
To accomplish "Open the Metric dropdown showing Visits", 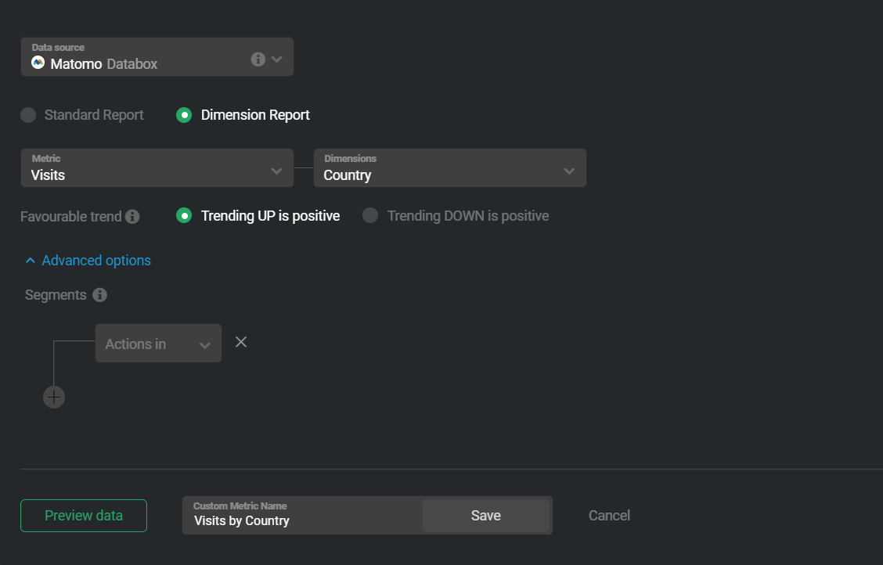I will pos(157,167).
